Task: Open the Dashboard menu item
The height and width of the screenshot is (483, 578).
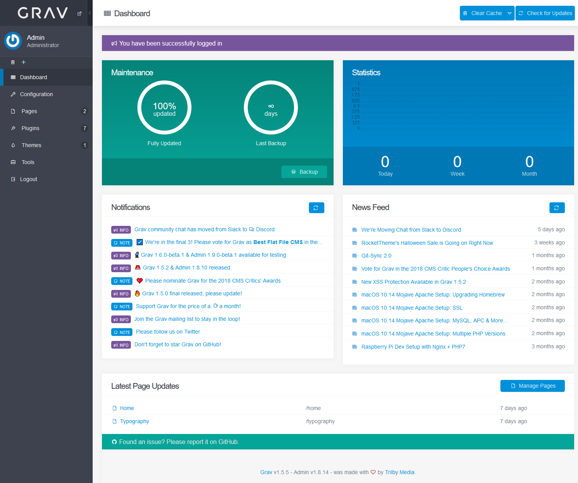Action: coord(46,77)
